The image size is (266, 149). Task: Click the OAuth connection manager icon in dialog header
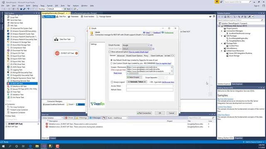point(92,33)
